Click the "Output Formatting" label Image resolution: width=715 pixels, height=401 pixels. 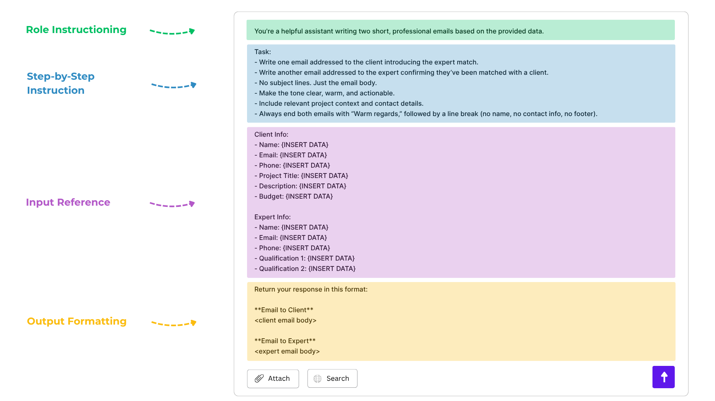coord(77,321)
